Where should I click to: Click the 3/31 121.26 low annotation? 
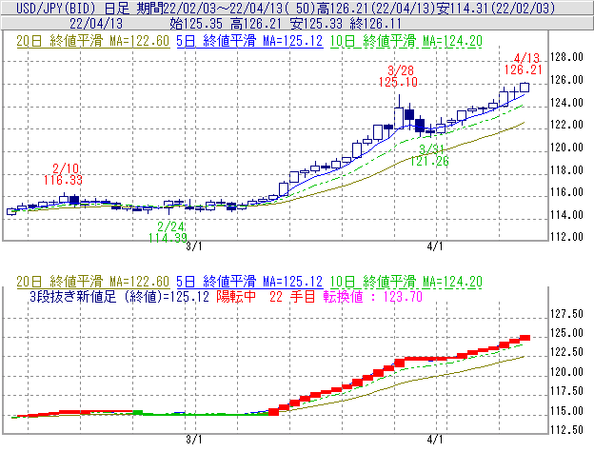[x=429, y=155]
